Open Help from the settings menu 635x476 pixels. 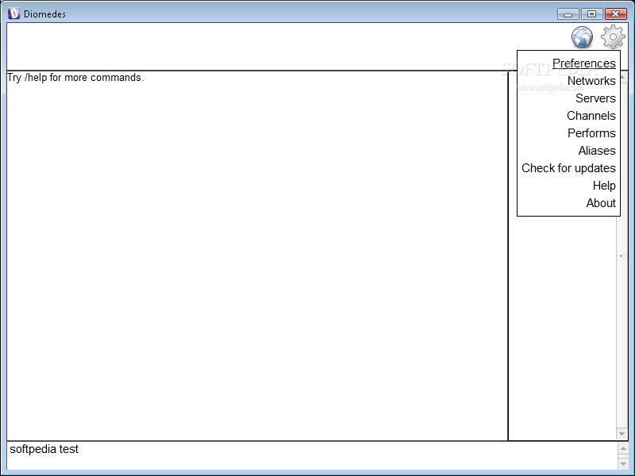coord(604,186)
